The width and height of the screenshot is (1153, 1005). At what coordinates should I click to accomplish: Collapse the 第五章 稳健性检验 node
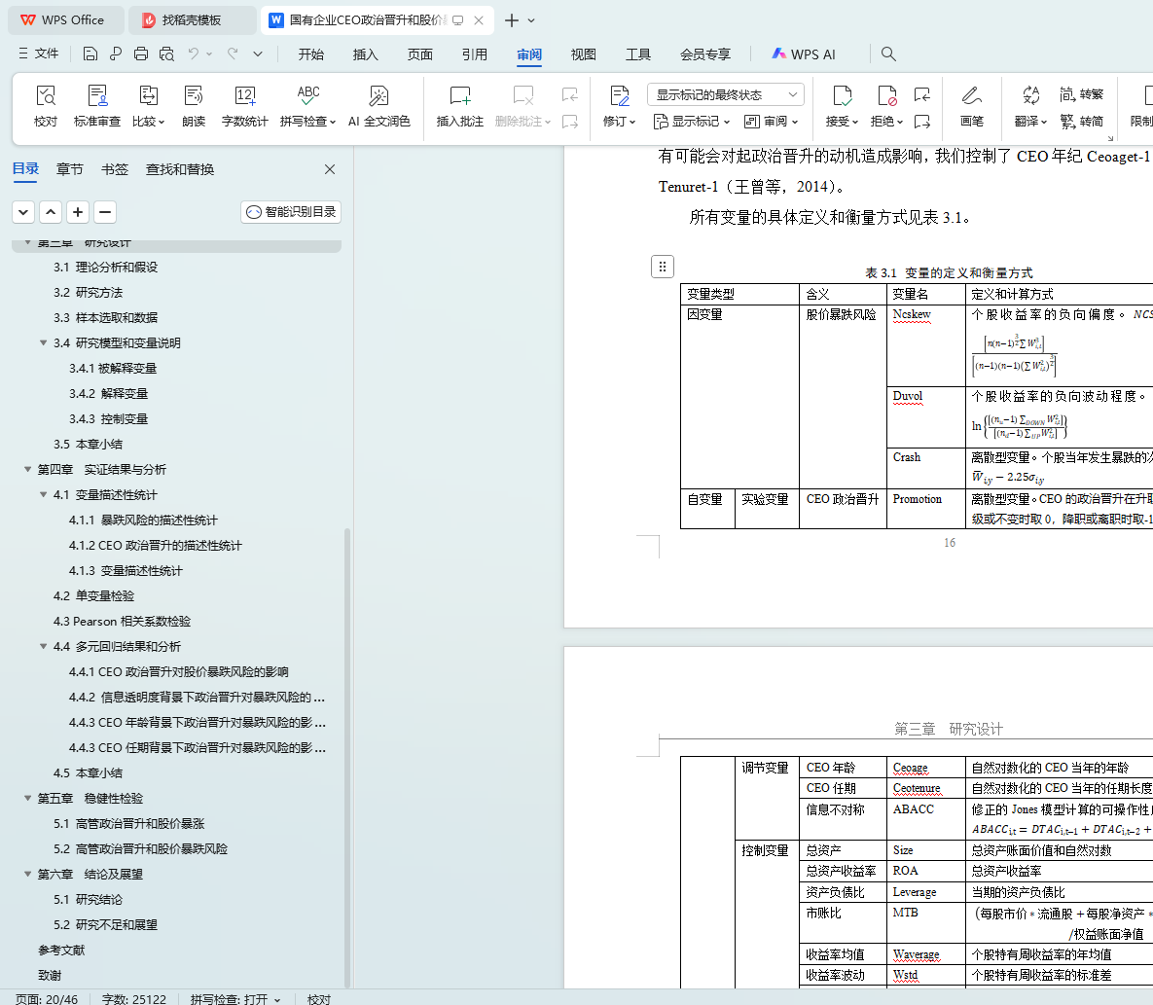pyautogui.click(x=28, y=799)
